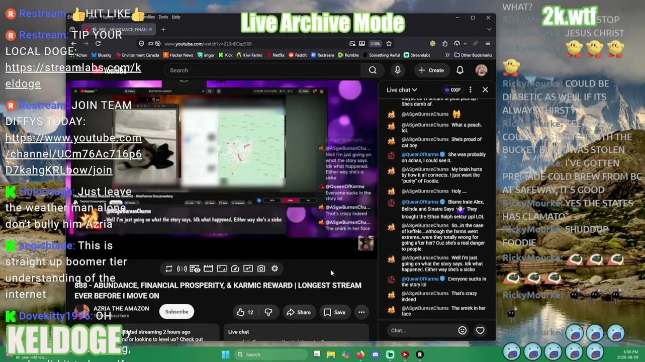Click the zoom level 110% indicator

[376, 44]
